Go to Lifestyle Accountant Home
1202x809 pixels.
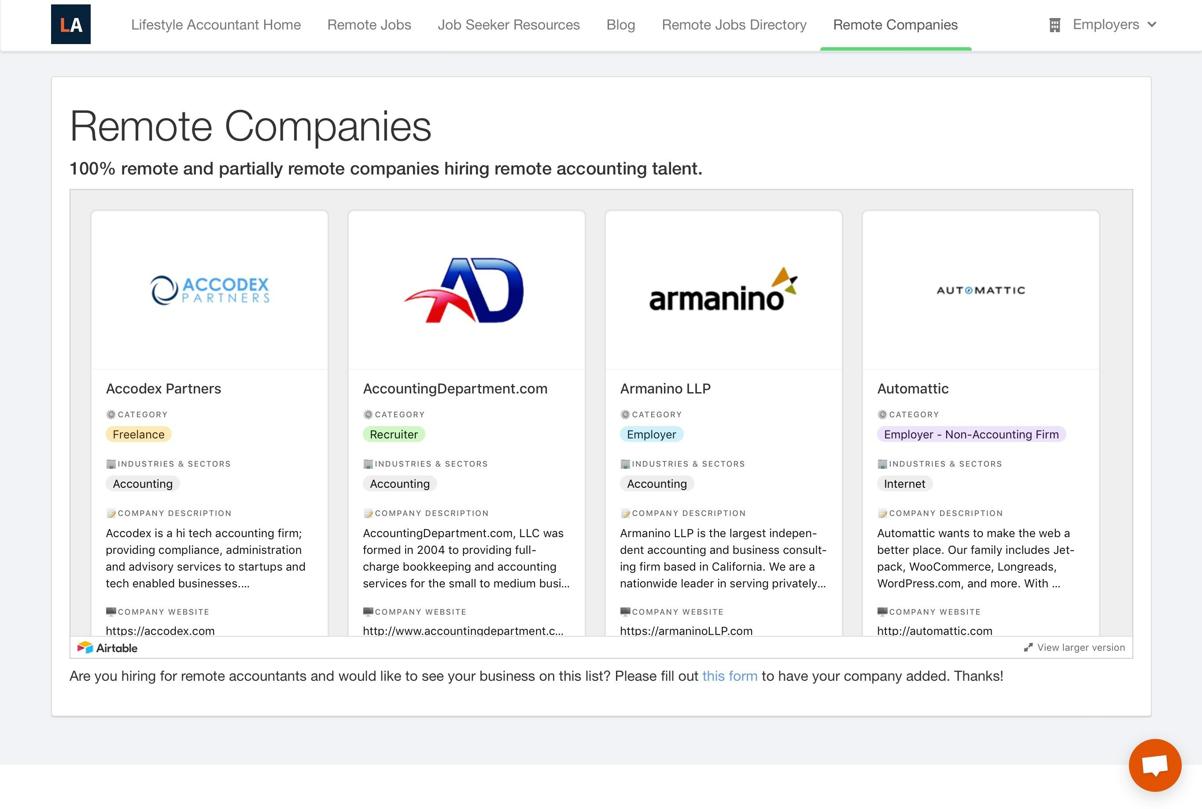coord(216,25)
